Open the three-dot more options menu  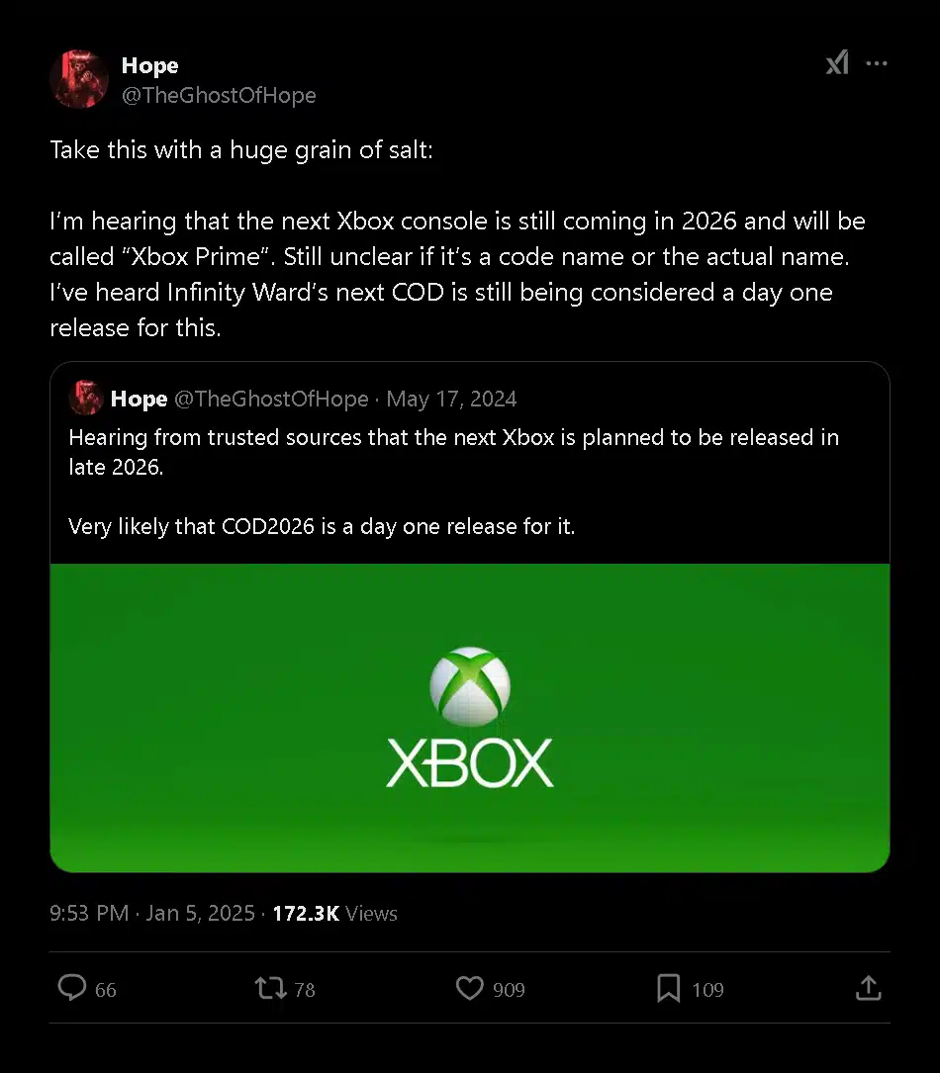coord(877,62)
